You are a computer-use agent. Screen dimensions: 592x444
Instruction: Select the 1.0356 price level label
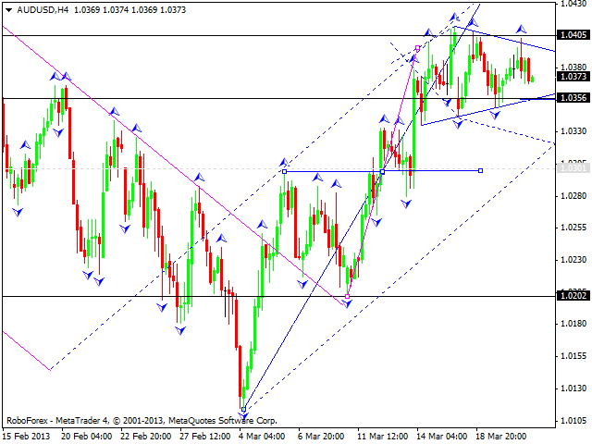click(x=574, y=98)
